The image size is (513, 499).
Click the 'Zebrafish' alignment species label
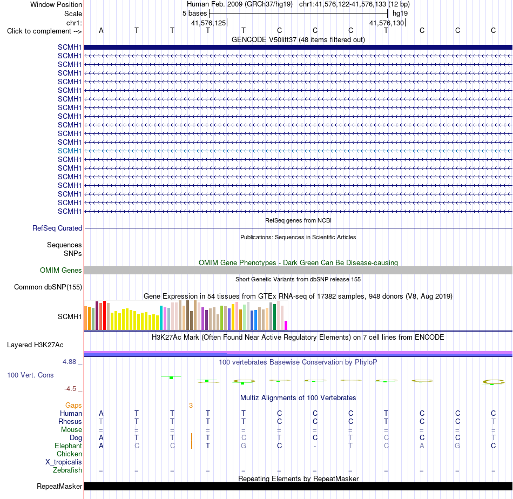click(67, 470)
